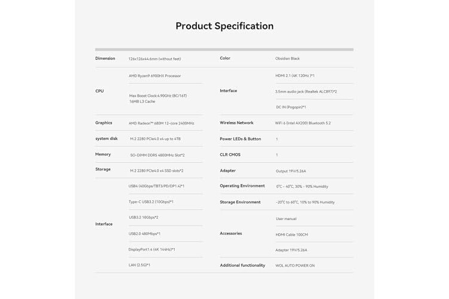Click the Type-C USB3.2 10Gbps entry
Viewport: 449px width, 299px height.
pyautogui.click(x=151, y=202)
